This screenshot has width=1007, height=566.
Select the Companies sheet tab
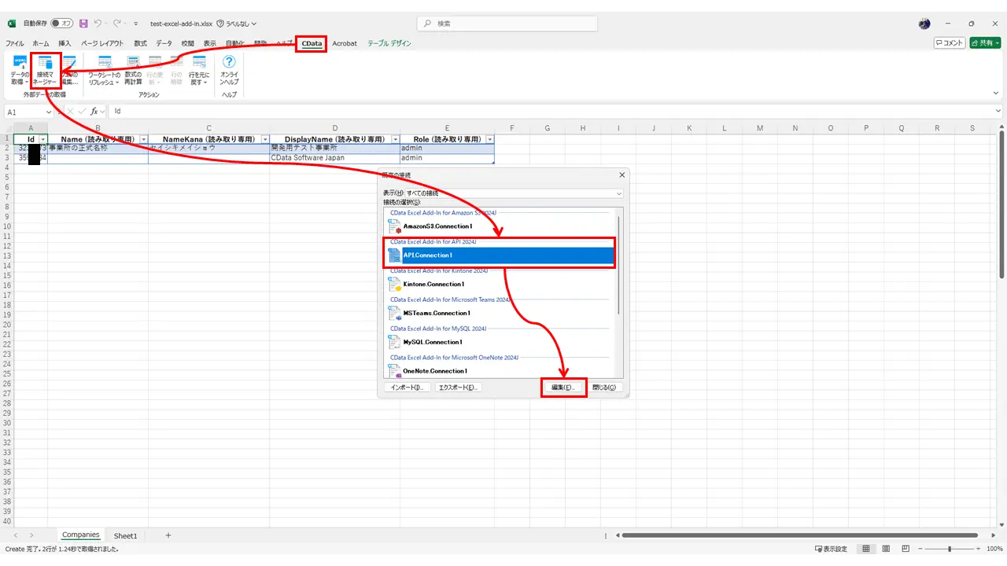click(x=80, y=535)
